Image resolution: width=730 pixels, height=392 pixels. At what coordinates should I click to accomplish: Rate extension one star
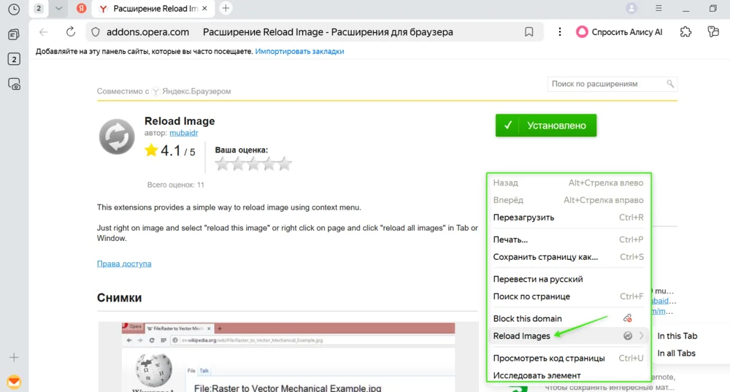223,164
